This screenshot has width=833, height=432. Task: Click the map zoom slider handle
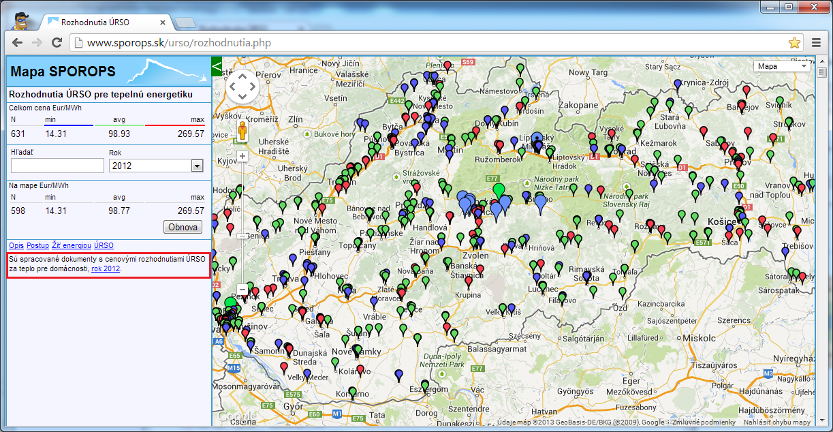[242, 236]
